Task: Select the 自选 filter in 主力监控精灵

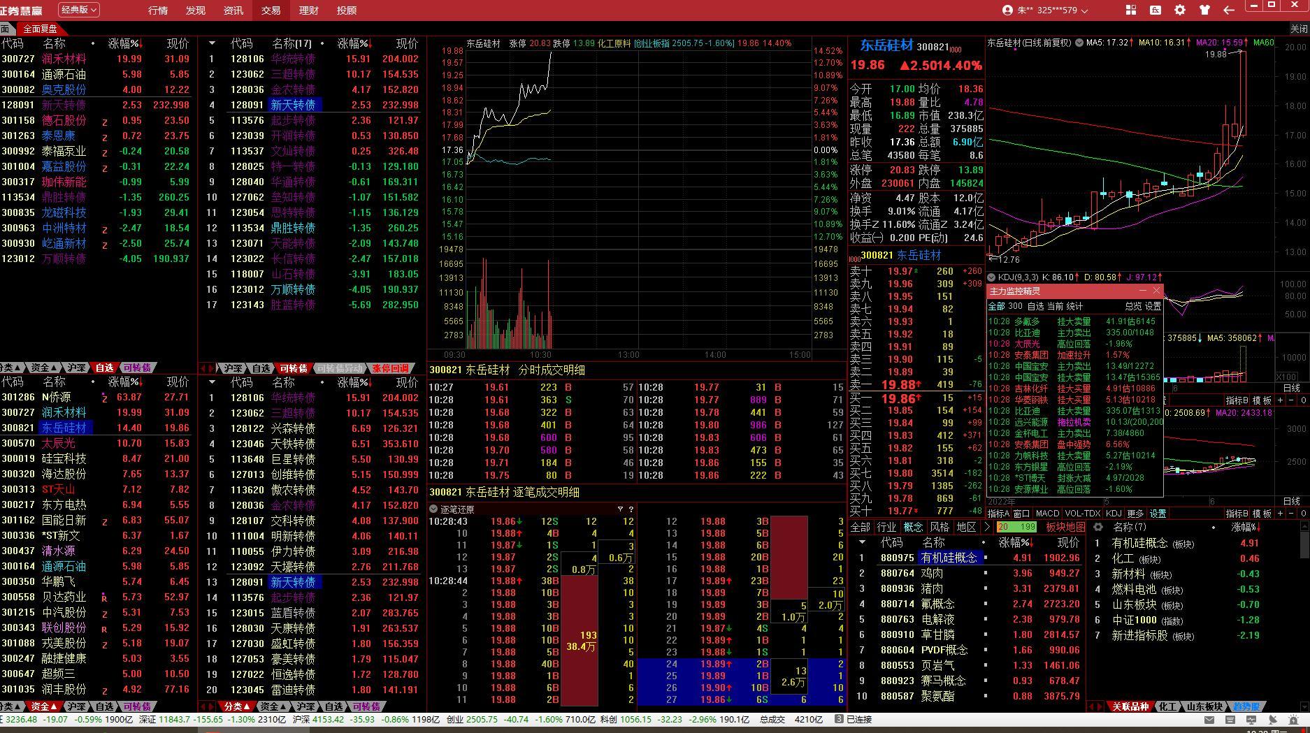Action: [1035, 306]
